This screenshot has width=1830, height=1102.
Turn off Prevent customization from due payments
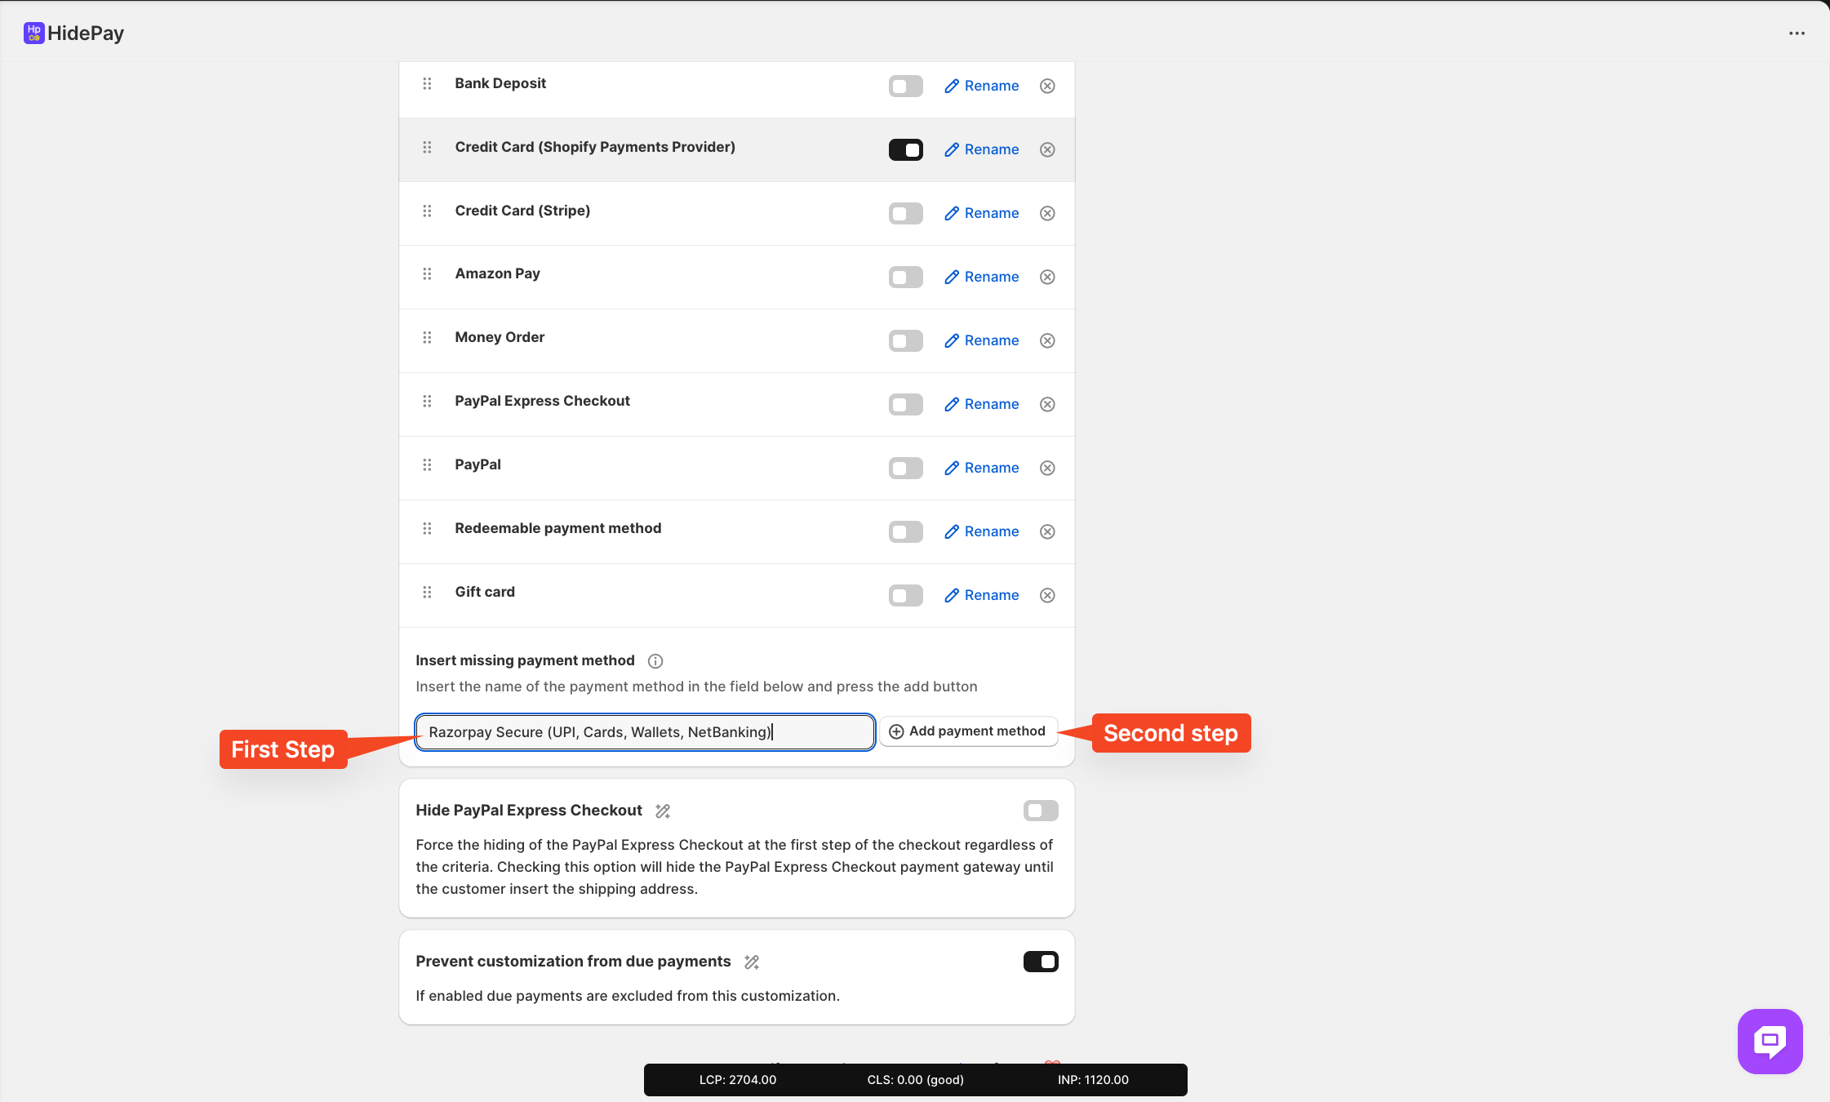click(1040, 962)
